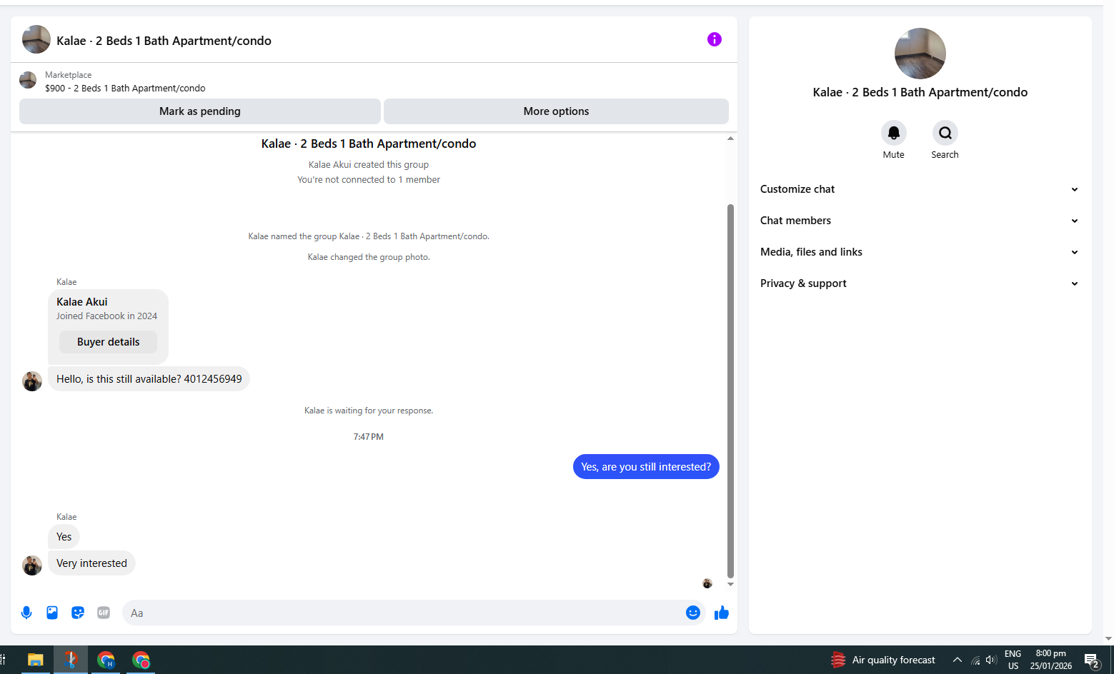Open the large group photo in side panel
Screen dimensions: 1114x674
(920, 54)
